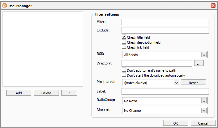
Task: Focus the Filter text field
Action: 165,22
